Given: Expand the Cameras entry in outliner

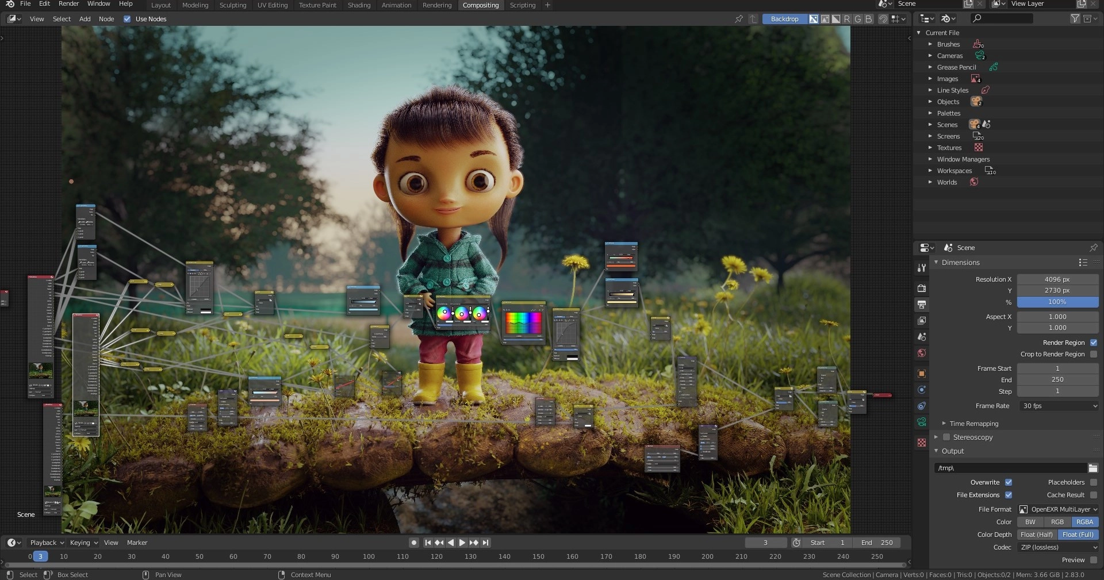Looking at the screenshot, I should 930,56.
